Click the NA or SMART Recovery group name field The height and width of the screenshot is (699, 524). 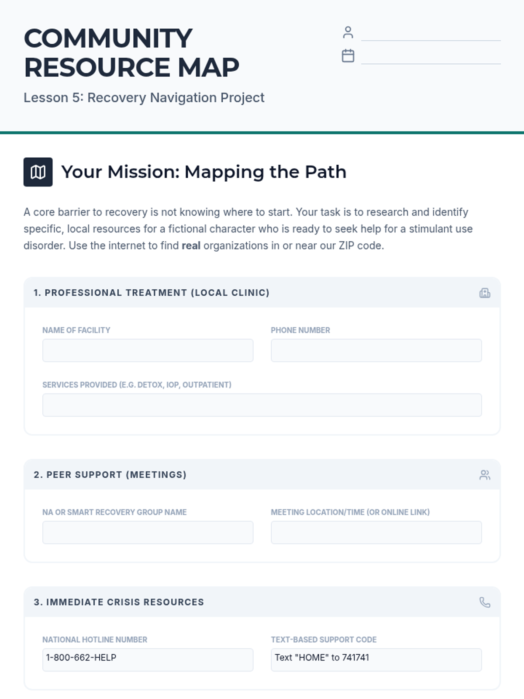tap(148, 532)
